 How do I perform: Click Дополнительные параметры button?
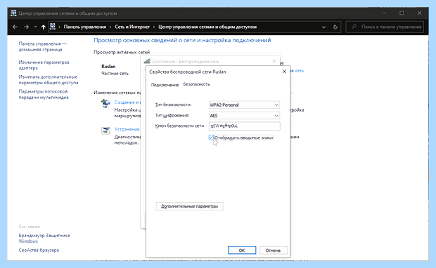(189, 206)
